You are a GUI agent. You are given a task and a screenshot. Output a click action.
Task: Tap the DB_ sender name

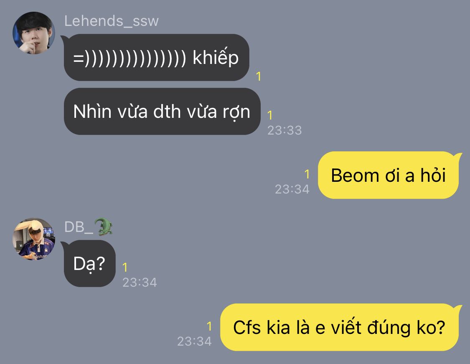79,227
